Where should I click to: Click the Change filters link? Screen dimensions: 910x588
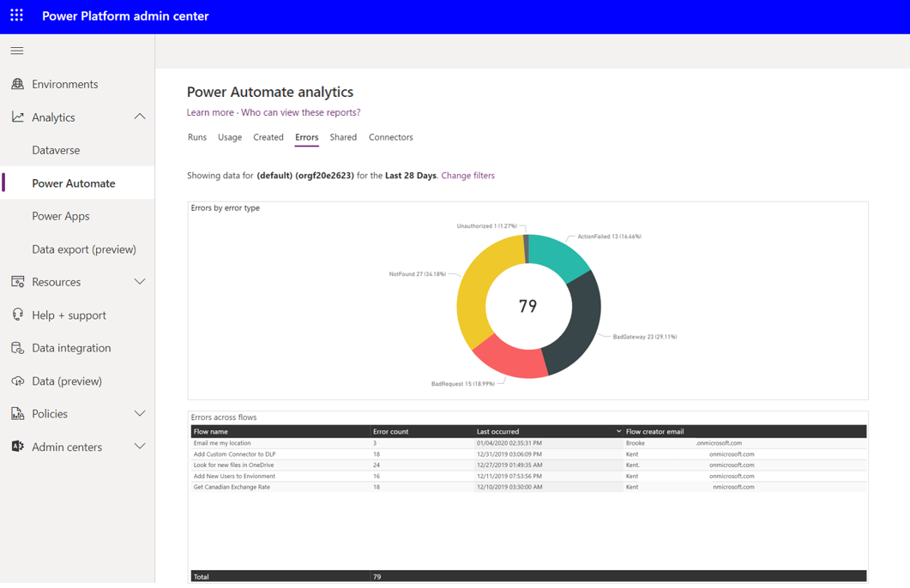pyautogui.click(x=469, y=175)
